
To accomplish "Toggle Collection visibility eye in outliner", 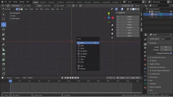I will (171, 12).
